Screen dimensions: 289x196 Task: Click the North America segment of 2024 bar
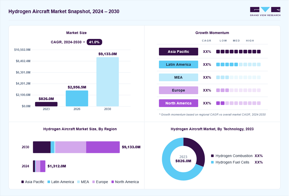43,166
